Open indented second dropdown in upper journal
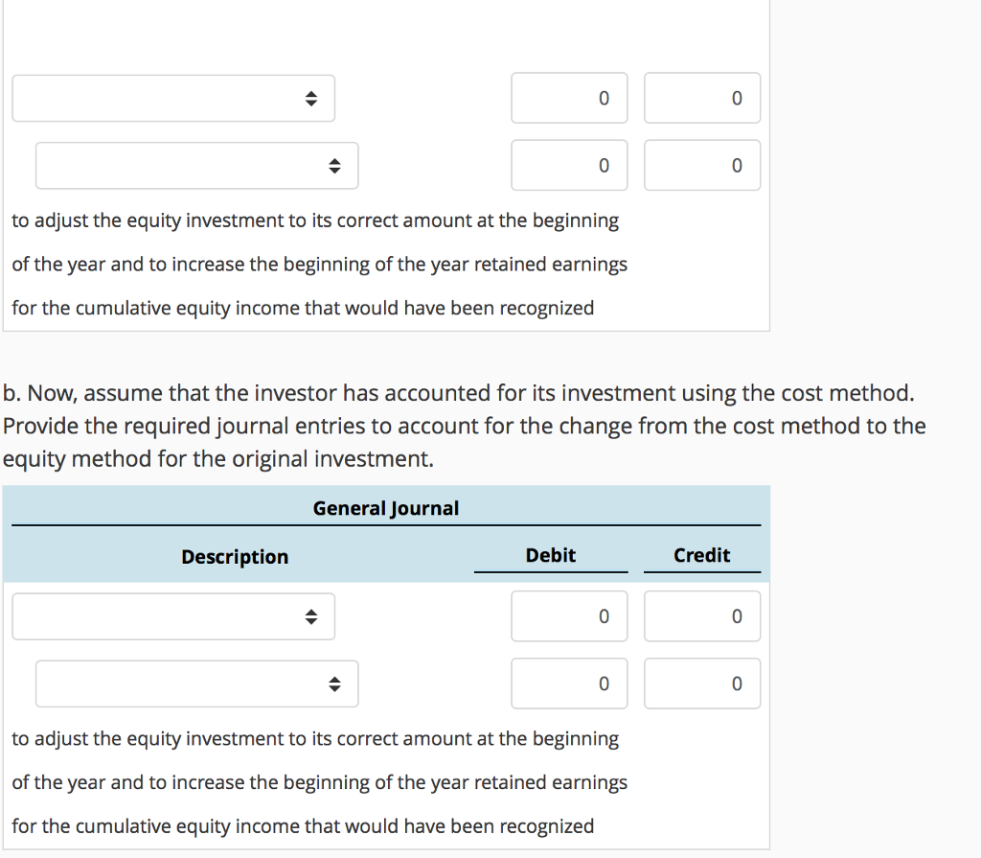This screenshot has height=858, width=981. coord(197,166)
